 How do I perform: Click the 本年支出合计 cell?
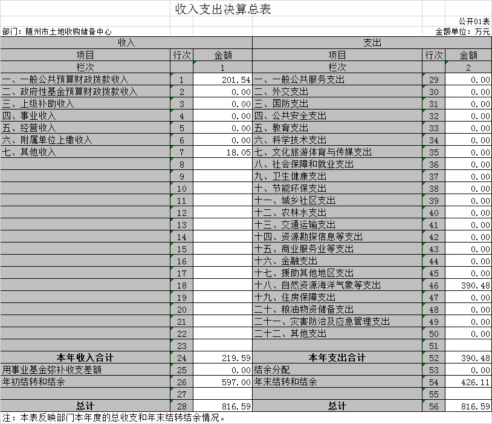click(x=337, y=357)
